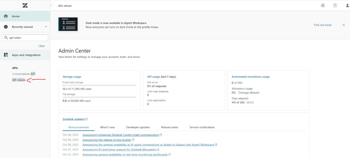This screenshot has height=158, width=350.
Task: Open Automated resolutions usage link
Action: (x=251, y=77)
